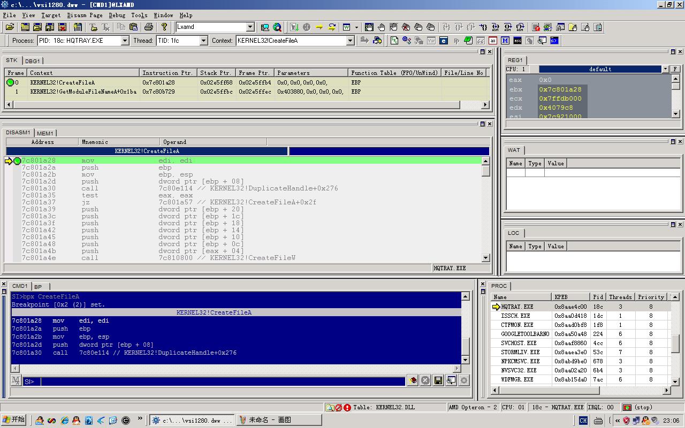The height and width of the screenshot is (428, 685).
Task: Open the Lxamd target dropdown
Action: coord(250,27)
